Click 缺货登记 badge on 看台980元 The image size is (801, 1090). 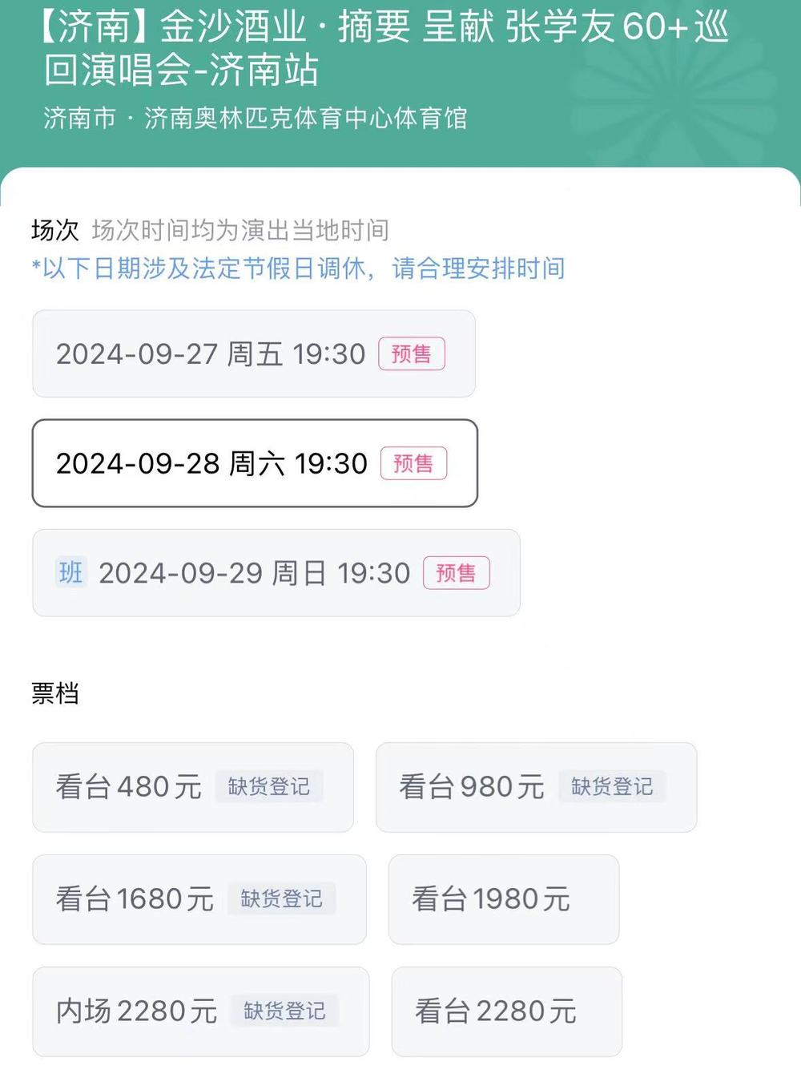coord(612,787)
